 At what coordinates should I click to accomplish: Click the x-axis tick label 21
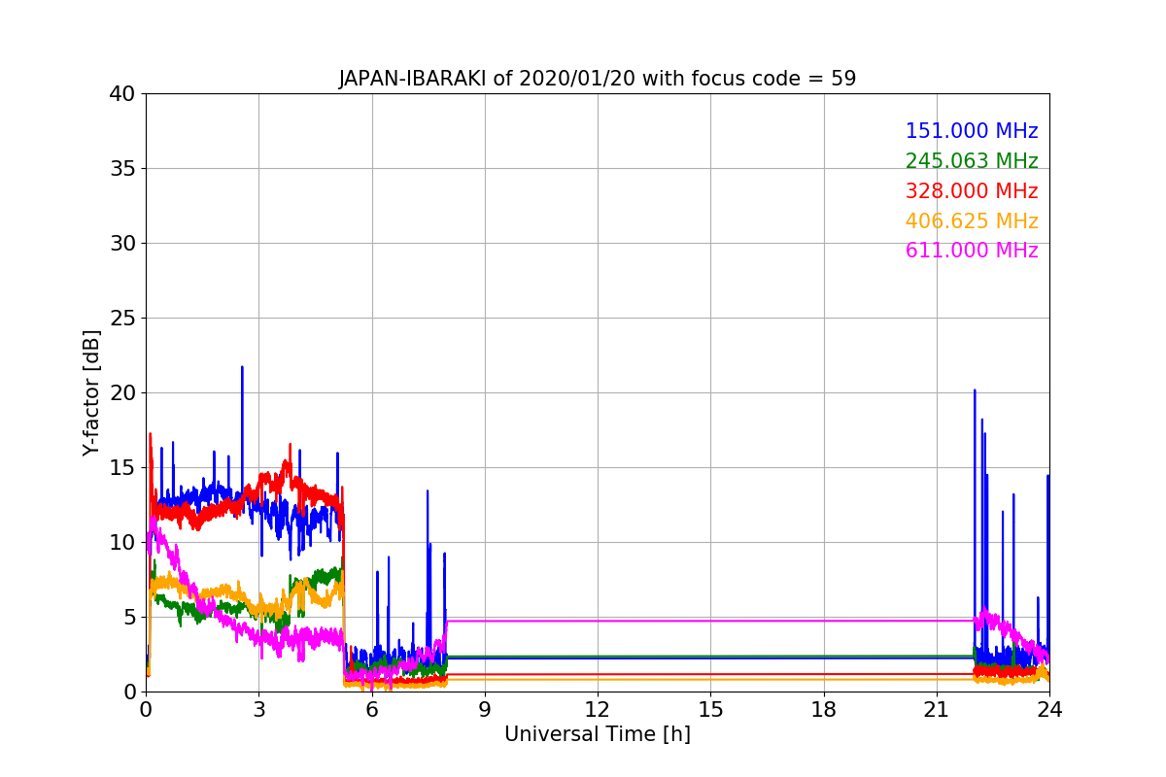937,709
